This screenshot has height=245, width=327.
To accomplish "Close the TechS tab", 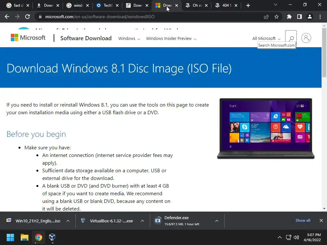I will pos(117,5).
